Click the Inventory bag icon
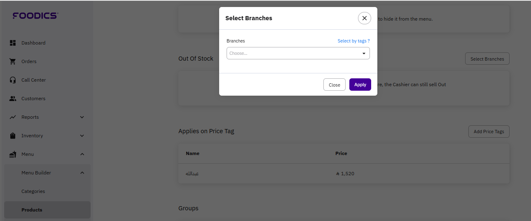This screenshot has width=531, height=221. click(13, 136)
